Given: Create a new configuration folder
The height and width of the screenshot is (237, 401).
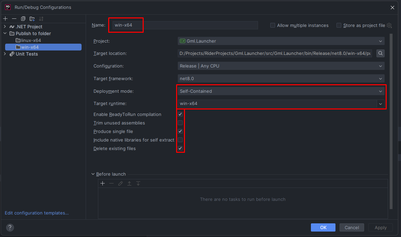Looking at the screenshot, I should pyautogui.click(x=32, y=19).
